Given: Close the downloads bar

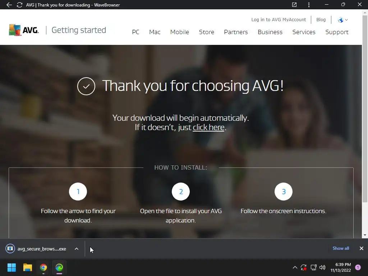Looking at the screenshot, I should (362, 248).
